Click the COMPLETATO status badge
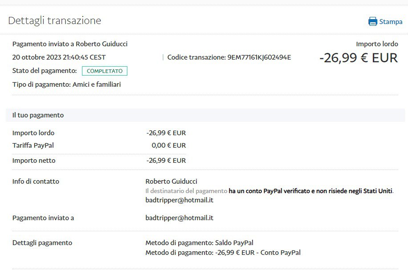 point(105,71)
